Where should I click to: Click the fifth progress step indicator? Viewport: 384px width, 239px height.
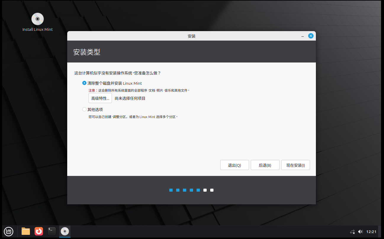[x=198, y=190]
